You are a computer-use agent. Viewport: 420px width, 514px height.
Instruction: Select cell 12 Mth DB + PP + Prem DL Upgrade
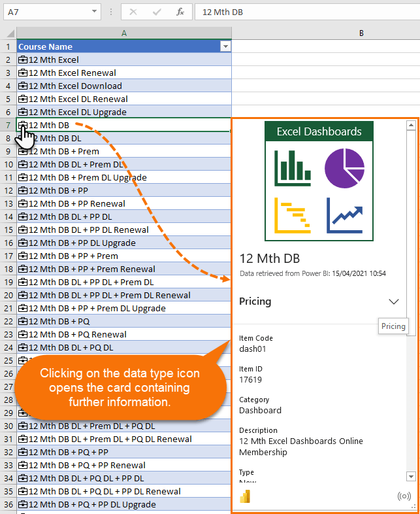[124, 309]
